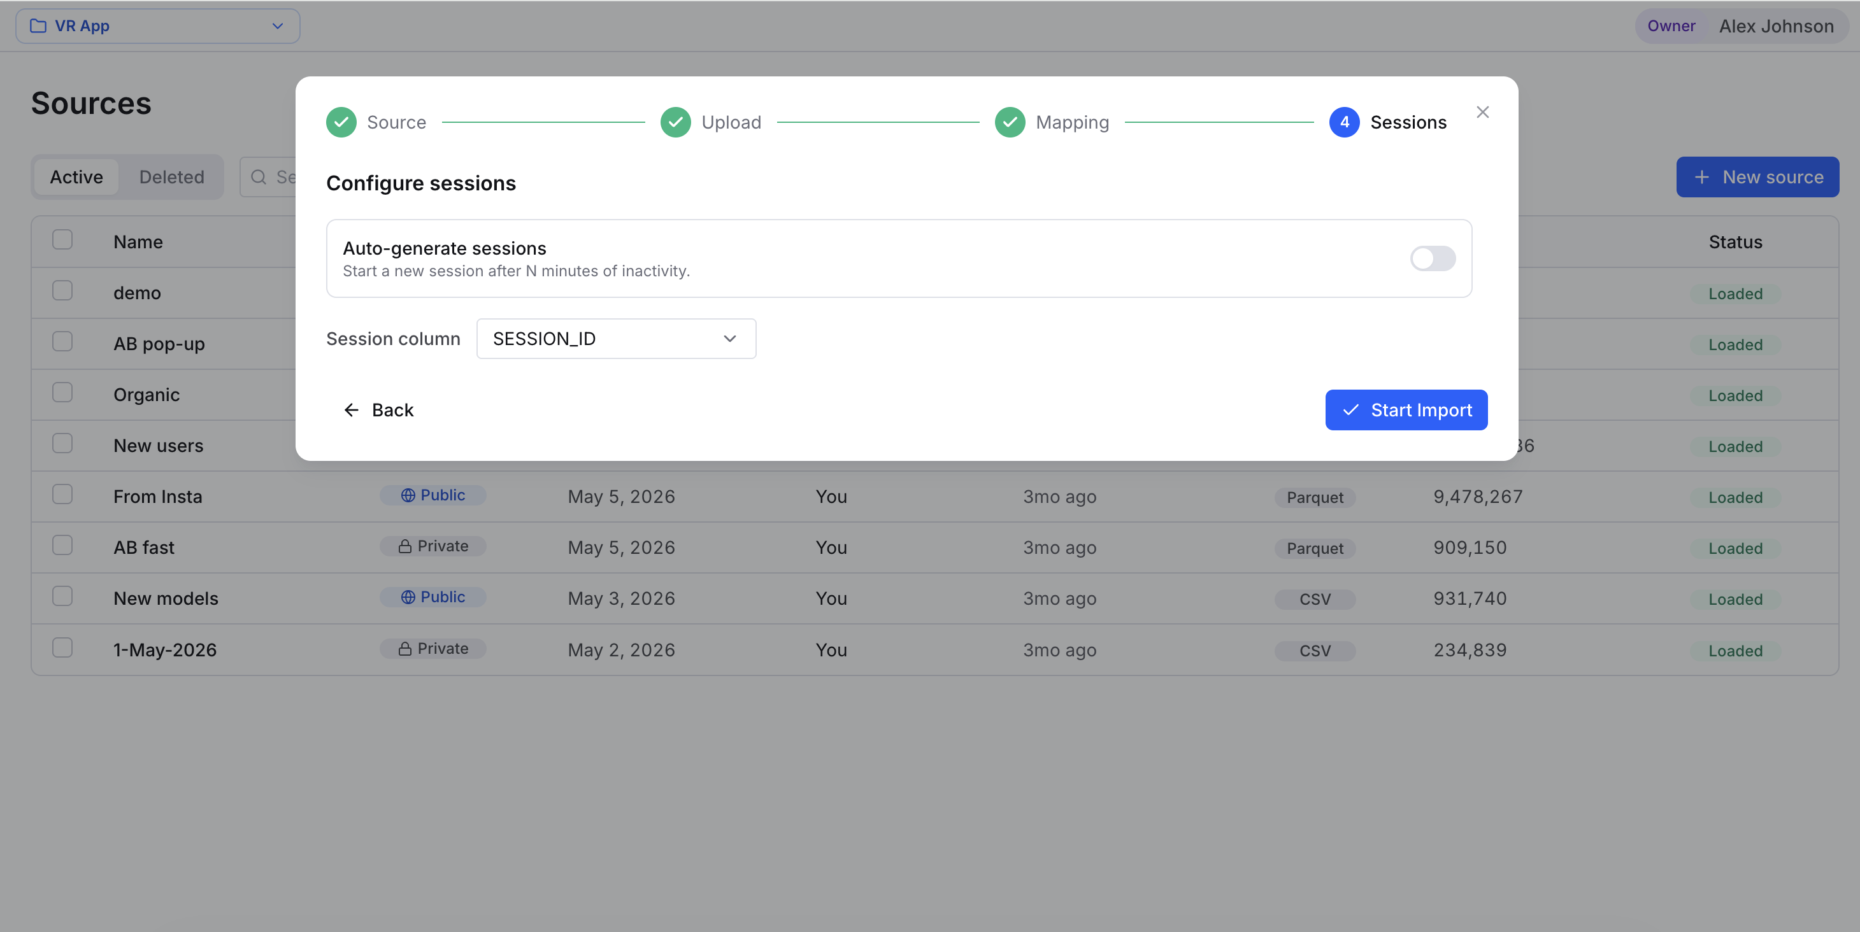Click the lock icon in 1-May-2026 row
The width and height of the screenshot is (1860, 932).
click(x=405, y=649)
